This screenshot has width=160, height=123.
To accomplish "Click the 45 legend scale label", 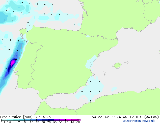I will 72,122.
